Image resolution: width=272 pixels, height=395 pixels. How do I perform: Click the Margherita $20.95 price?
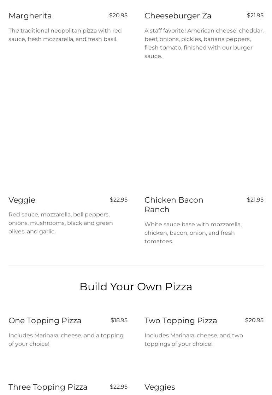pyautogui.click(x=118, y=16)
